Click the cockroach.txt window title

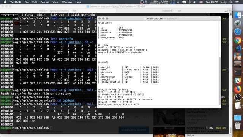[155, 19]
